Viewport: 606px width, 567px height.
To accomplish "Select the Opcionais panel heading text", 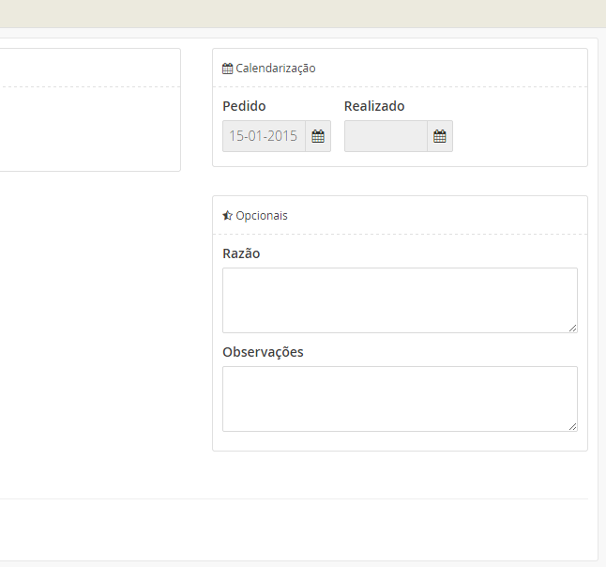I will click(x=262, y=216).
